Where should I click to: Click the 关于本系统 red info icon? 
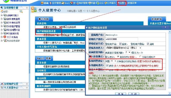(x=5, y=37)
